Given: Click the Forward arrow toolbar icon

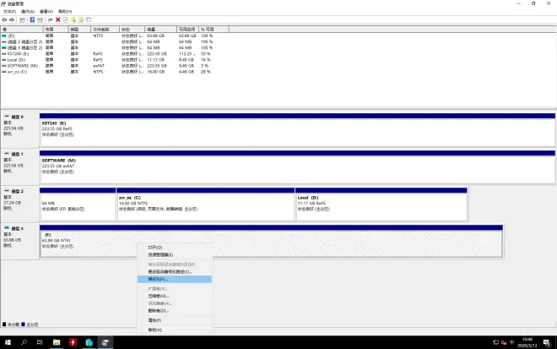Looking at the screenshot, I should click(12, 20).
